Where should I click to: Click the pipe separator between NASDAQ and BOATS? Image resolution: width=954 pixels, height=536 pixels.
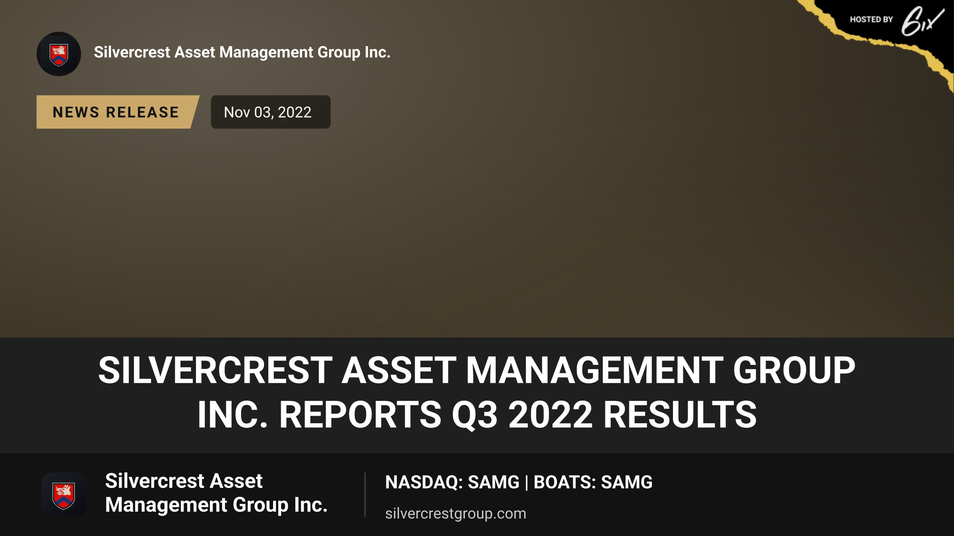click(527, 482)
